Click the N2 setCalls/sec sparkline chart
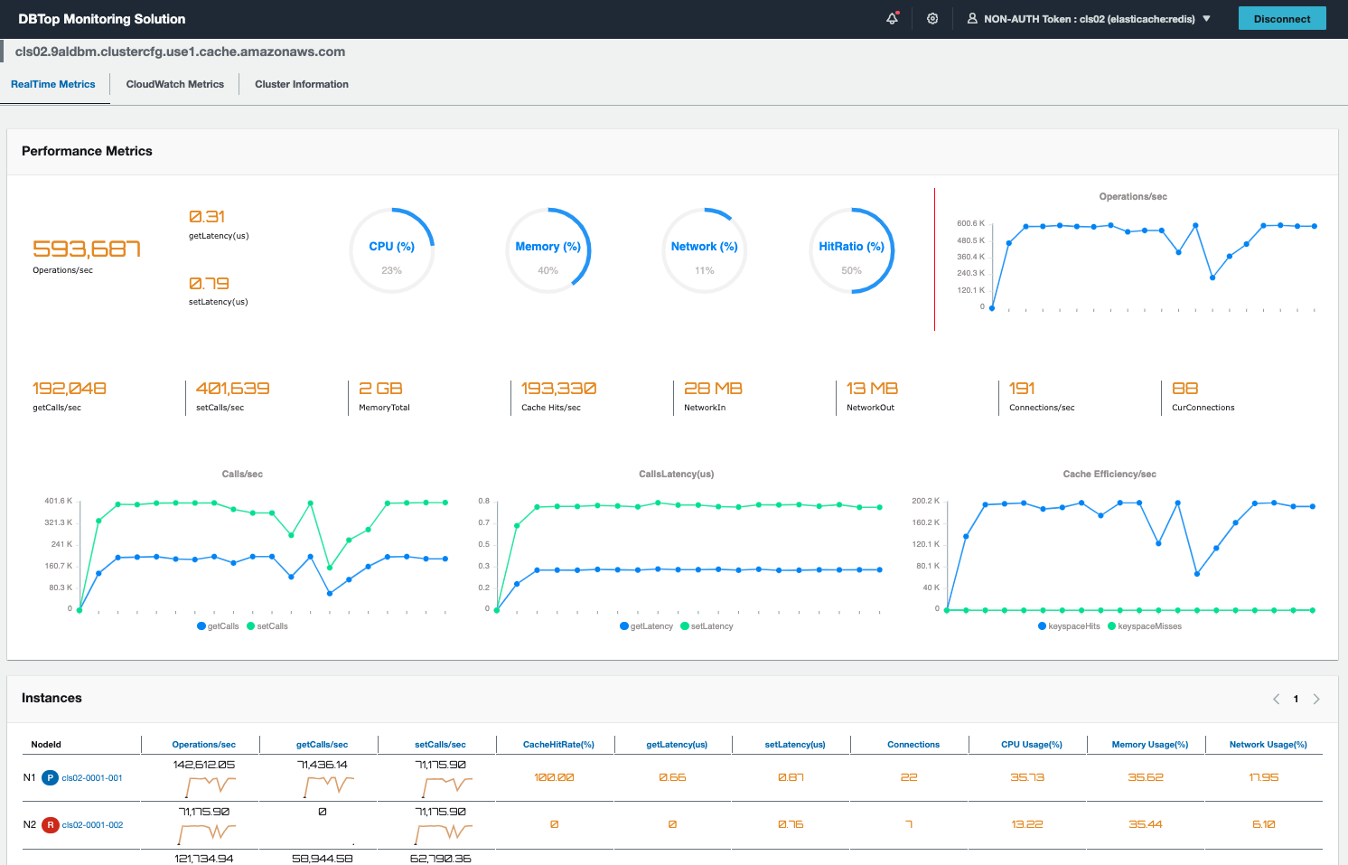 444,832
